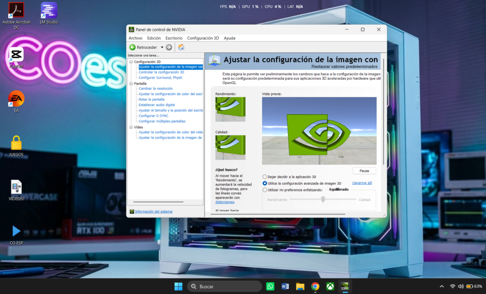Click the task tree horizontal scrollbar
The image size is (486, 294).
[x=159, y=202]
